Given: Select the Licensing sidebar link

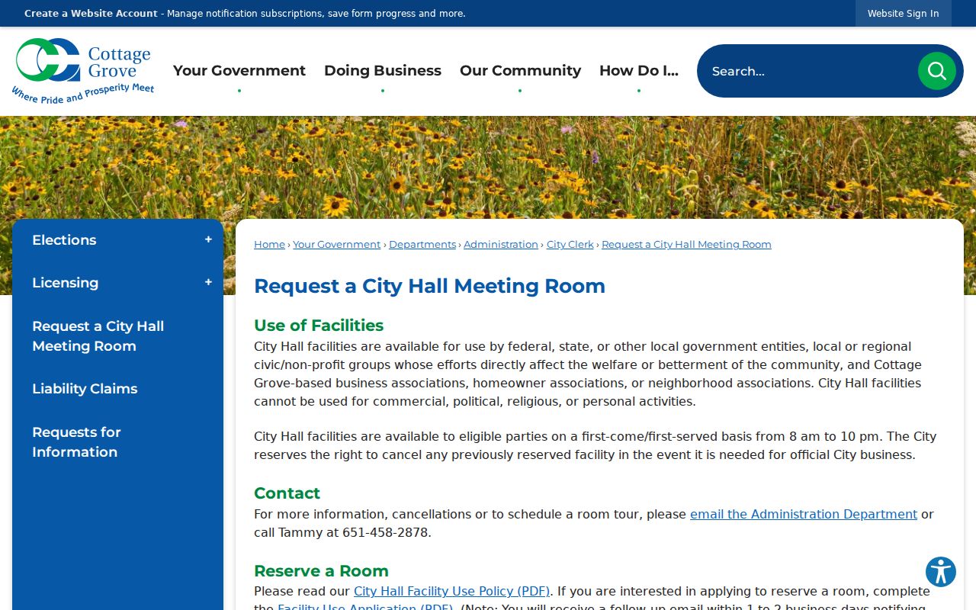Looking at the screenshot, I should (x=65, y=283).
